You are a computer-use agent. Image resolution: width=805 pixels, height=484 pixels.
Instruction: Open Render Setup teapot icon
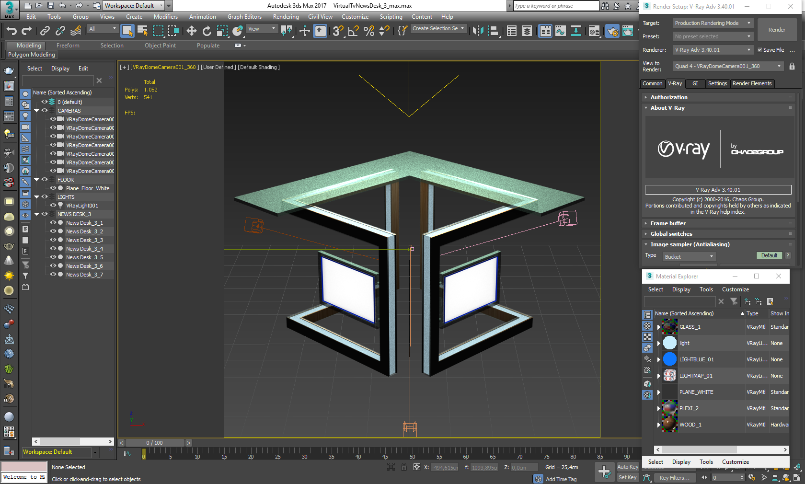coord(612,31)
